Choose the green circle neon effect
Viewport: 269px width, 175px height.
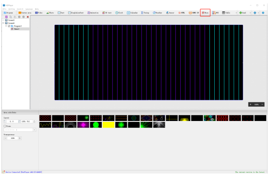(96, 125)
